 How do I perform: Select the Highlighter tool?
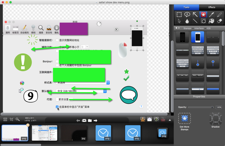click(219, 15)
